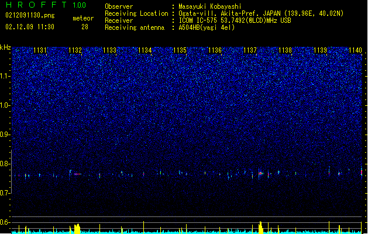Click the 1138 time marker
The width and height of the screenshot is (368, 234).
[285, 50]
